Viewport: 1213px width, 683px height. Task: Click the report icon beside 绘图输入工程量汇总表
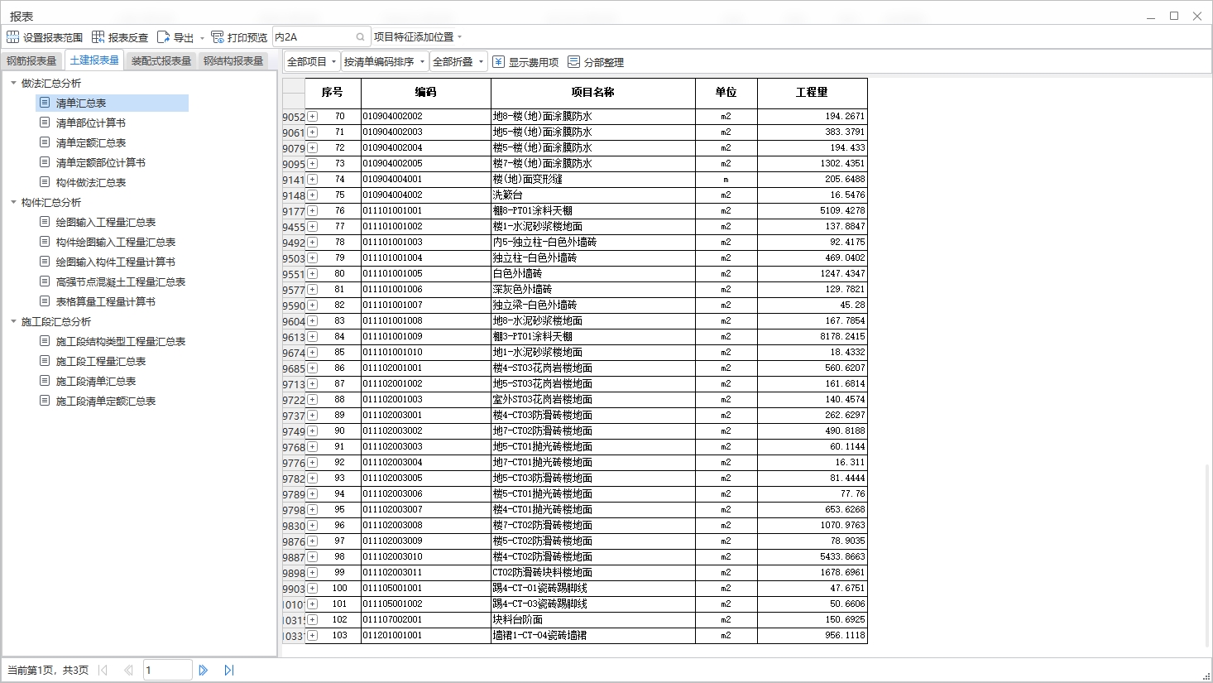[x=45, y=222]
